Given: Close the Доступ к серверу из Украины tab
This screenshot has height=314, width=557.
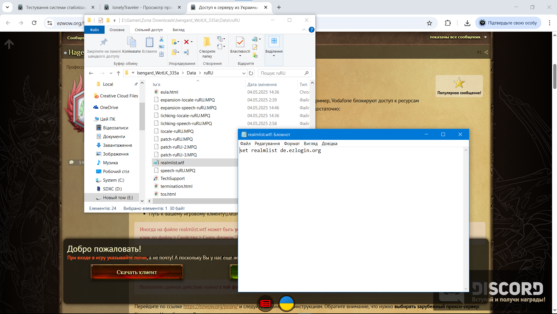Looking at the screenshot, I should (266, 7).
